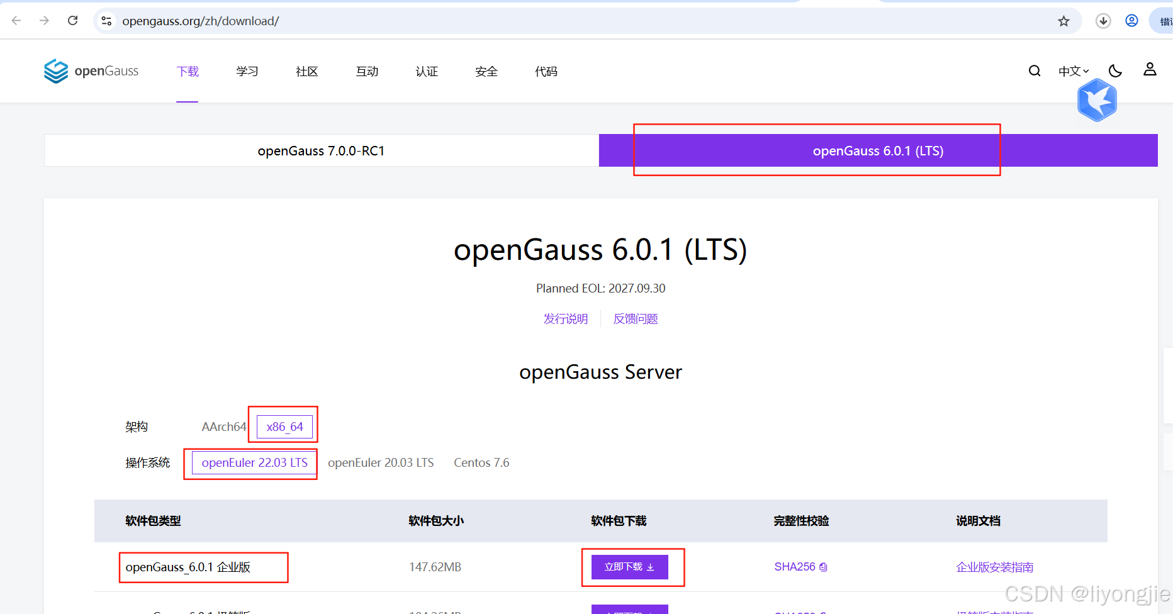This screenshot has height=614, width=1173.
Task: Open the 安全 menu
Action: tap(486, 72)
